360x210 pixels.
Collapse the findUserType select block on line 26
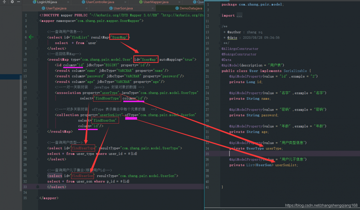click(38, 148)
